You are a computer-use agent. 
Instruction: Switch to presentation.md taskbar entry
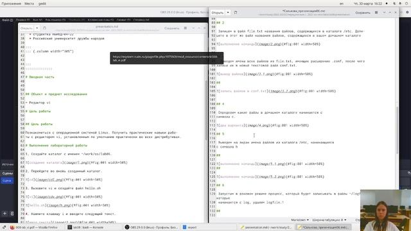(266, 227)
